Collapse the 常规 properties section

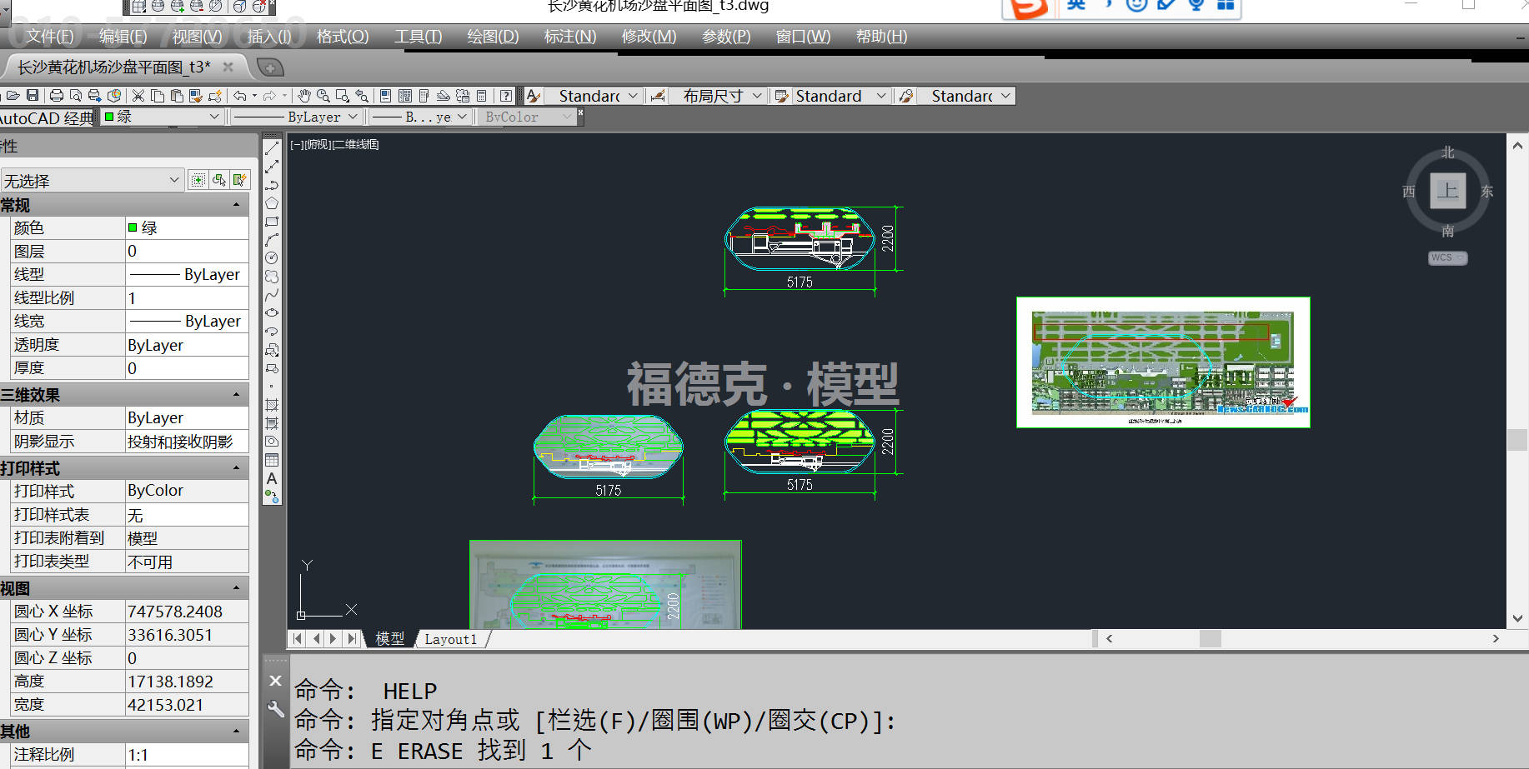coord(236,205)
